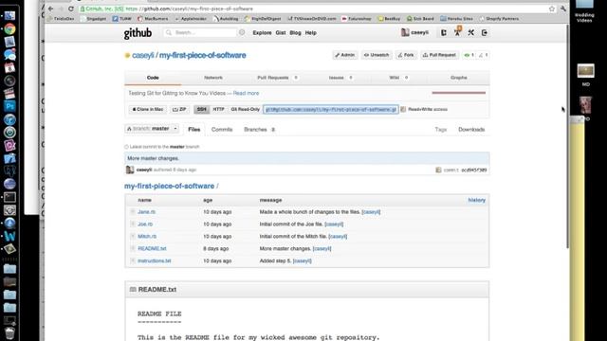Click the Jane.rb file icon
This screenshot has width=607, height=341.
(133, 212)
